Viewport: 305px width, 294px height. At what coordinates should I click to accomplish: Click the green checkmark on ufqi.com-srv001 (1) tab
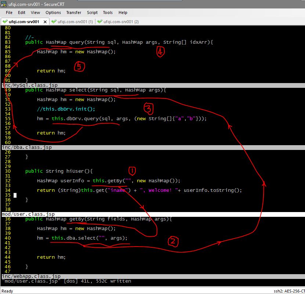54,22
